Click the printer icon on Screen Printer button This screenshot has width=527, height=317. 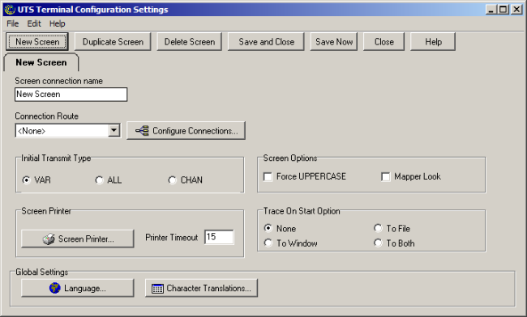[x=49, y=239]
